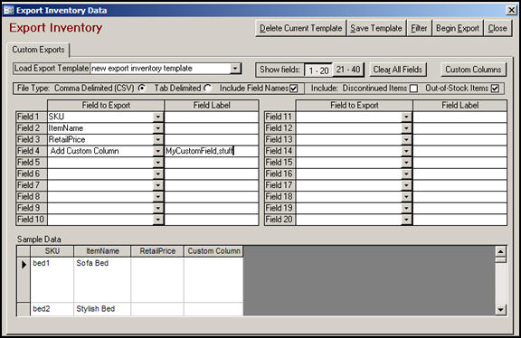Show fields 21 - 40
The image size is (521, 338).
click(348, 70)
